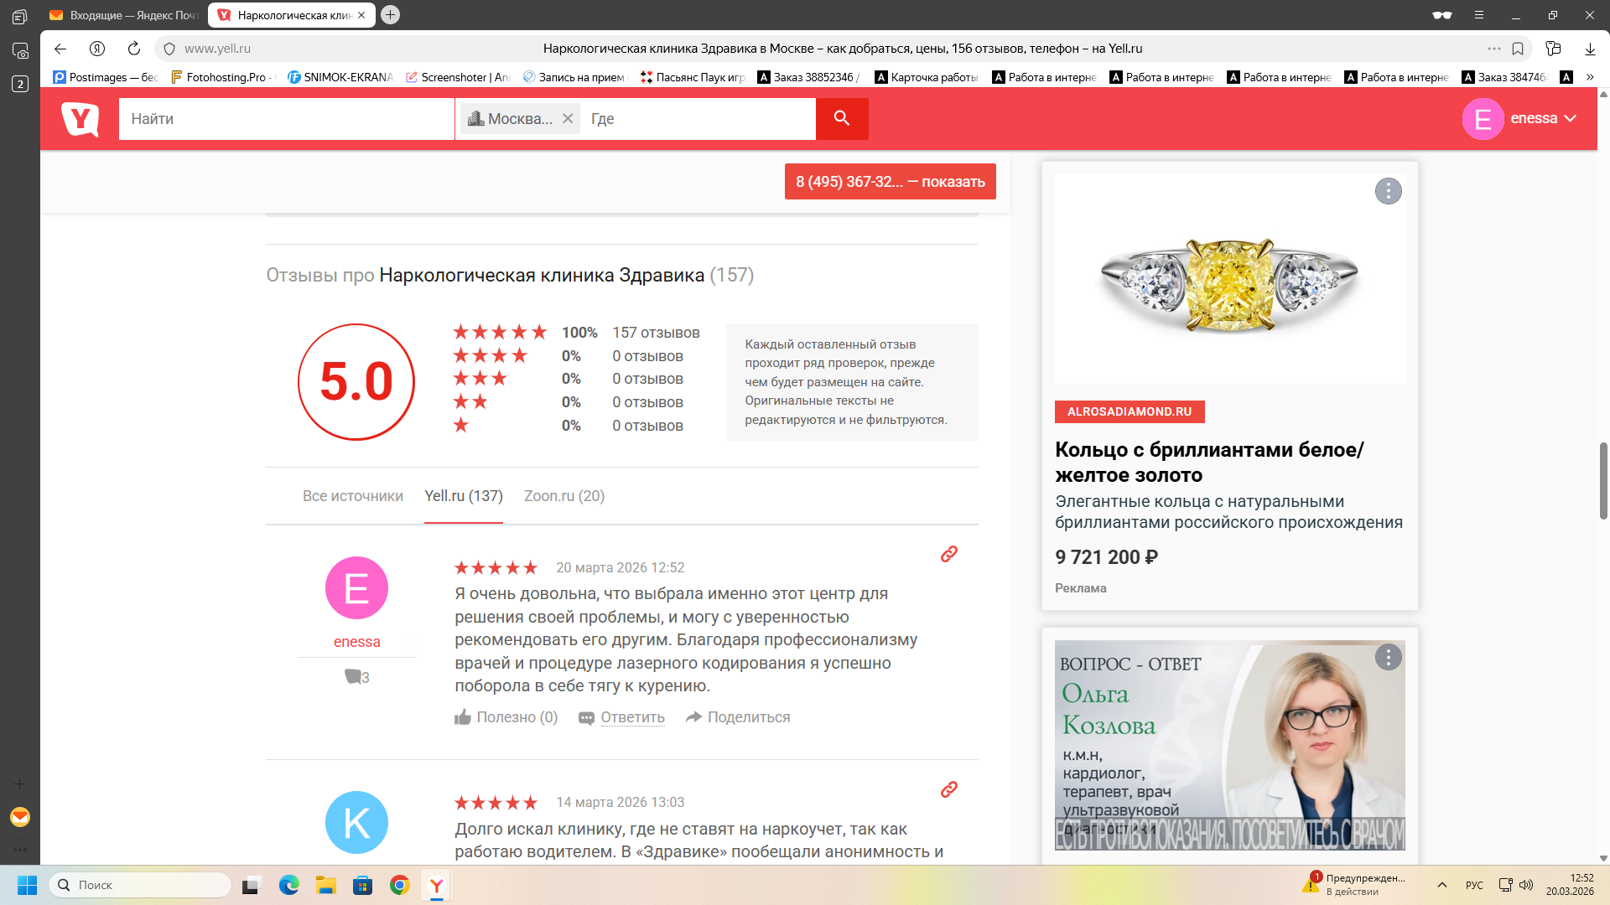Open options on Ольга Козлова ad
The image size is (1610, 905).
(1388, 658)
